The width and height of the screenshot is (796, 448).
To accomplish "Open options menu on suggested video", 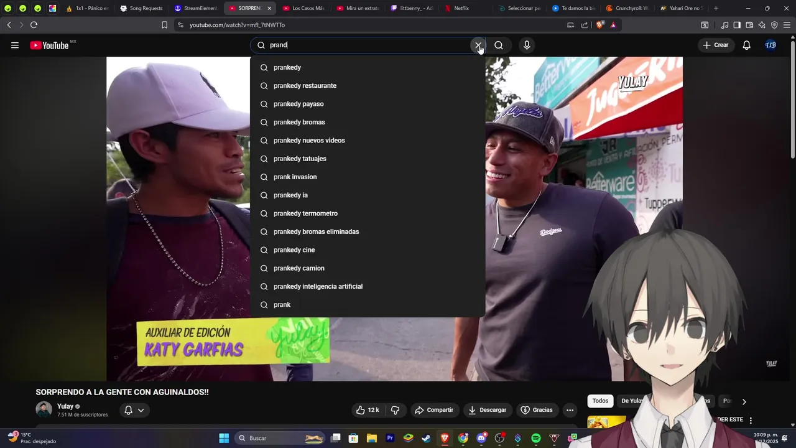I will tap(751, 420).
